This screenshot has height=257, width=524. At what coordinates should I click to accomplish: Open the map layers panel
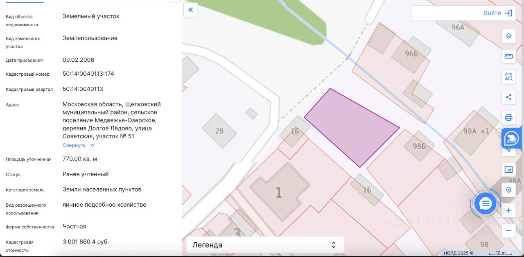(508, 36)
